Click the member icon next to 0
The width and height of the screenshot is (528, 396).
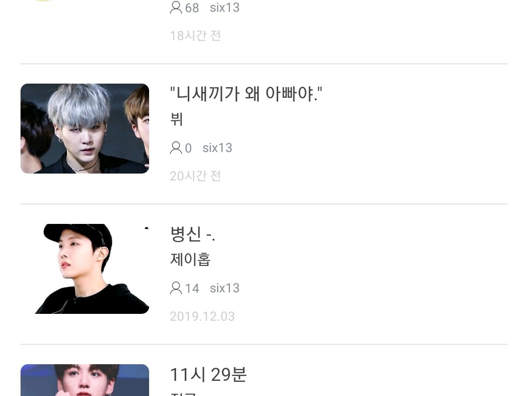176,148
